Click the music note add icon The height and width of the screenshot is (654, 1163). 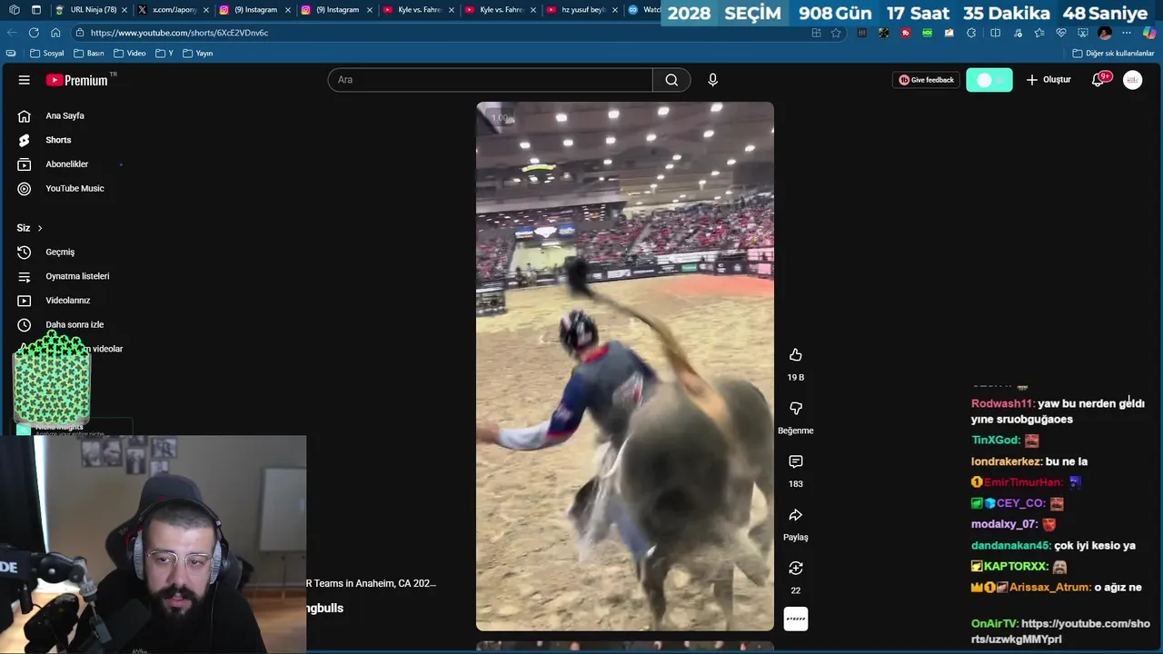[1018, 33]
